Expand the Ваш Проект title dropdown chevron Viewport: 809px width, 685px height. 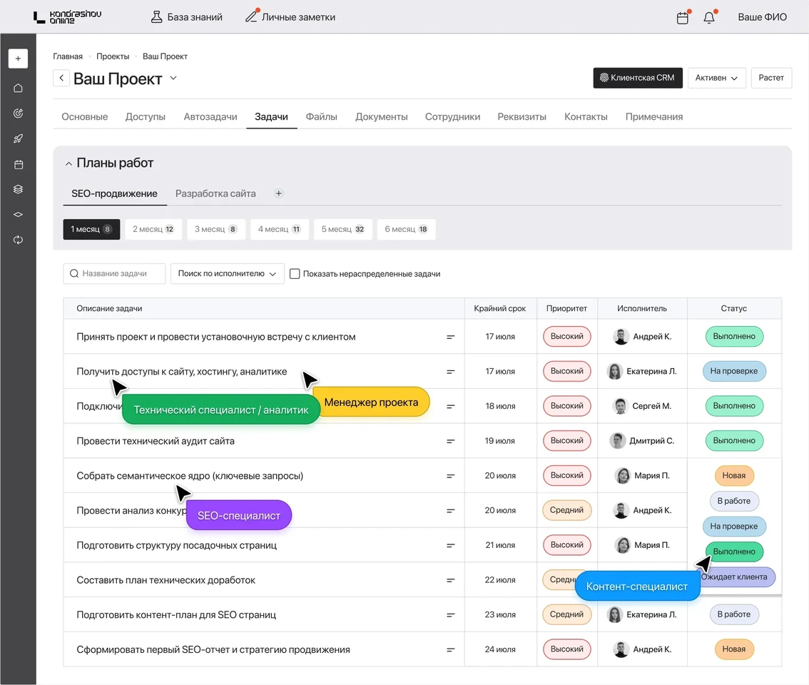173,78
